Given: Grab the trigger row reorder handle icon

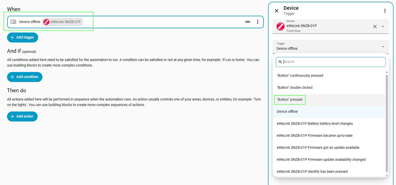Looking at the screenshot, I should (247, 22).
